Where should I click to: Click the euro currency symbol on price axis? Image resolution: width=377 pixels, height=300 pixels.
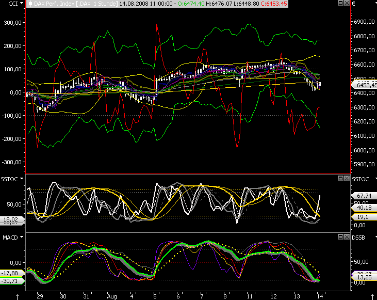354,4
